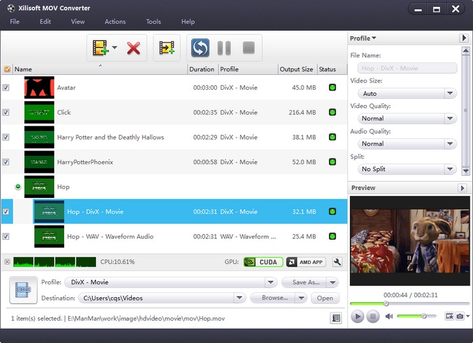Start conversion with the blue Convert icon

coord(200,48)
